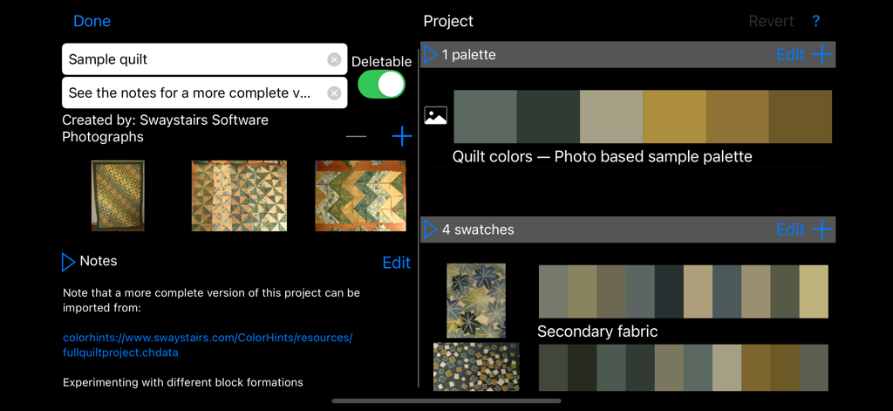
Task: Click the greyed-out Revert button
Action: point(771,22)
